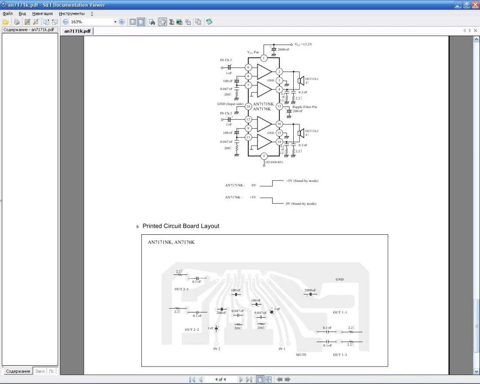Image resolution: width=480 pixels, height=384 pixels.
Task: Select the hand pan tool
Action: pyautogui.click(x=162, y=22)
